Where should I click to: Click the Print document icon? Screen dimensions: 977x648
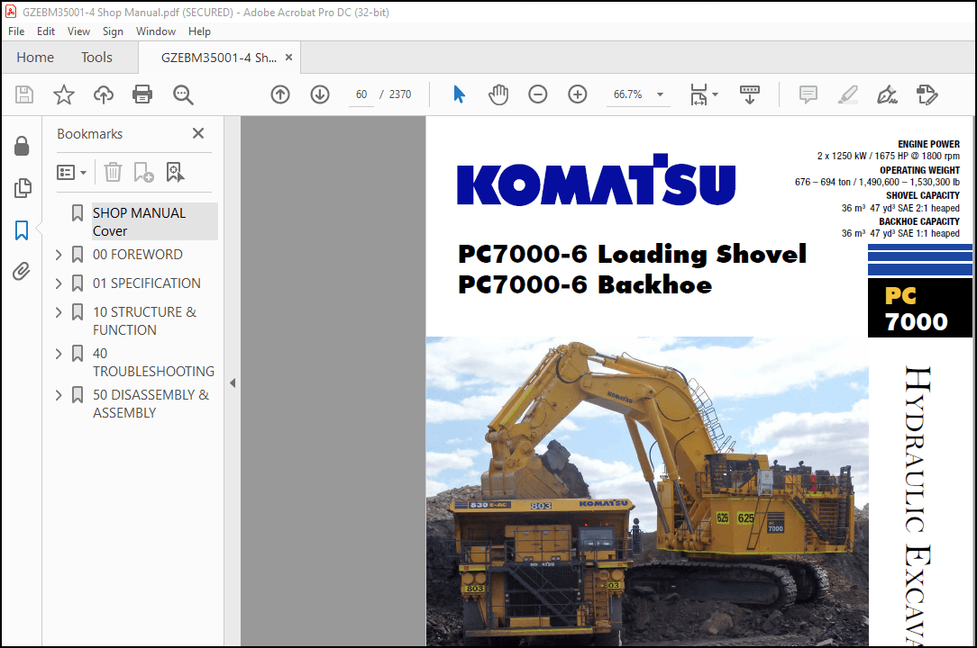click(x=142, y=94)
